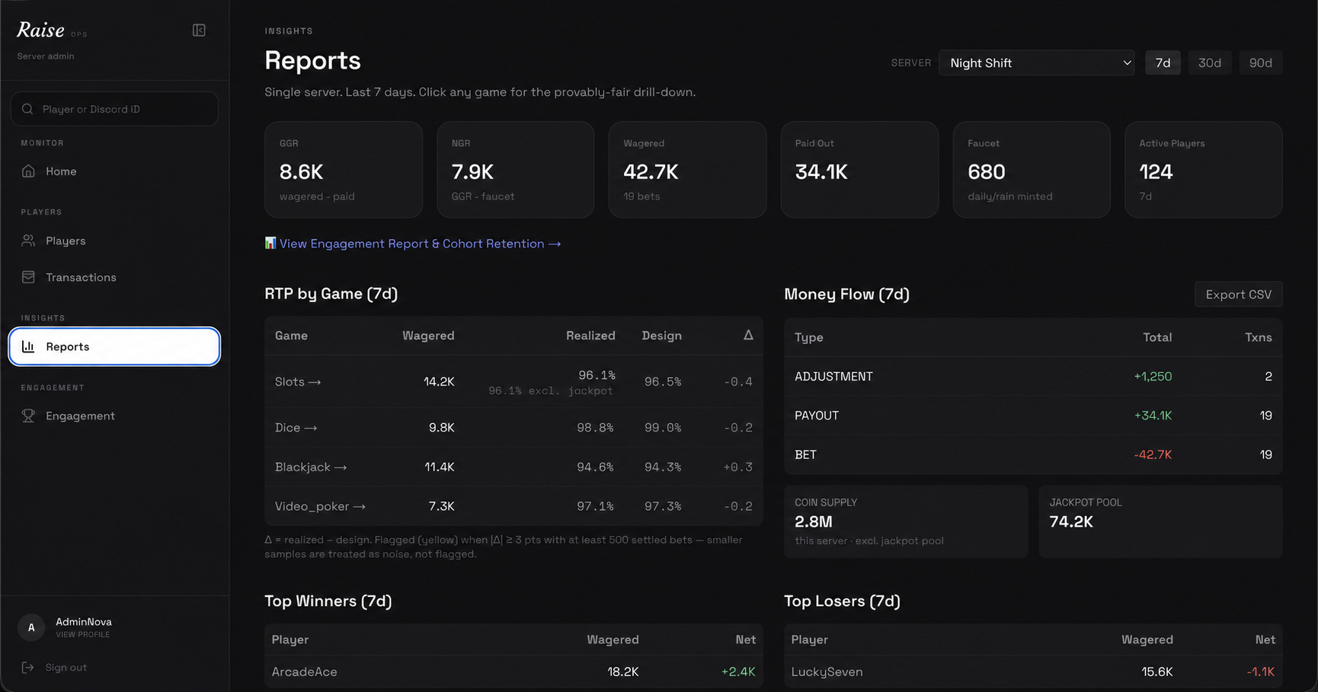The width and height of the screenshot is (1318, 692).
Task: Click Video_poker's 97.1% realized value
Action: (595, 506)
